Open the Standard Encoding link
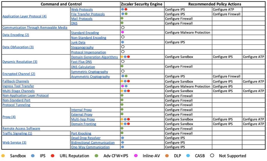The height and width of the screenshot is (161, 267). pyautogui.click(x=85, y=33)
